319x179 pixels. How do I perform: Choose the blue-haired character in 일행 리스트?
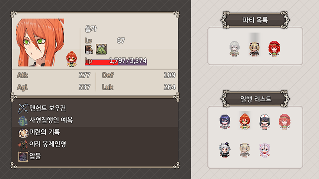tap(225, 122)
